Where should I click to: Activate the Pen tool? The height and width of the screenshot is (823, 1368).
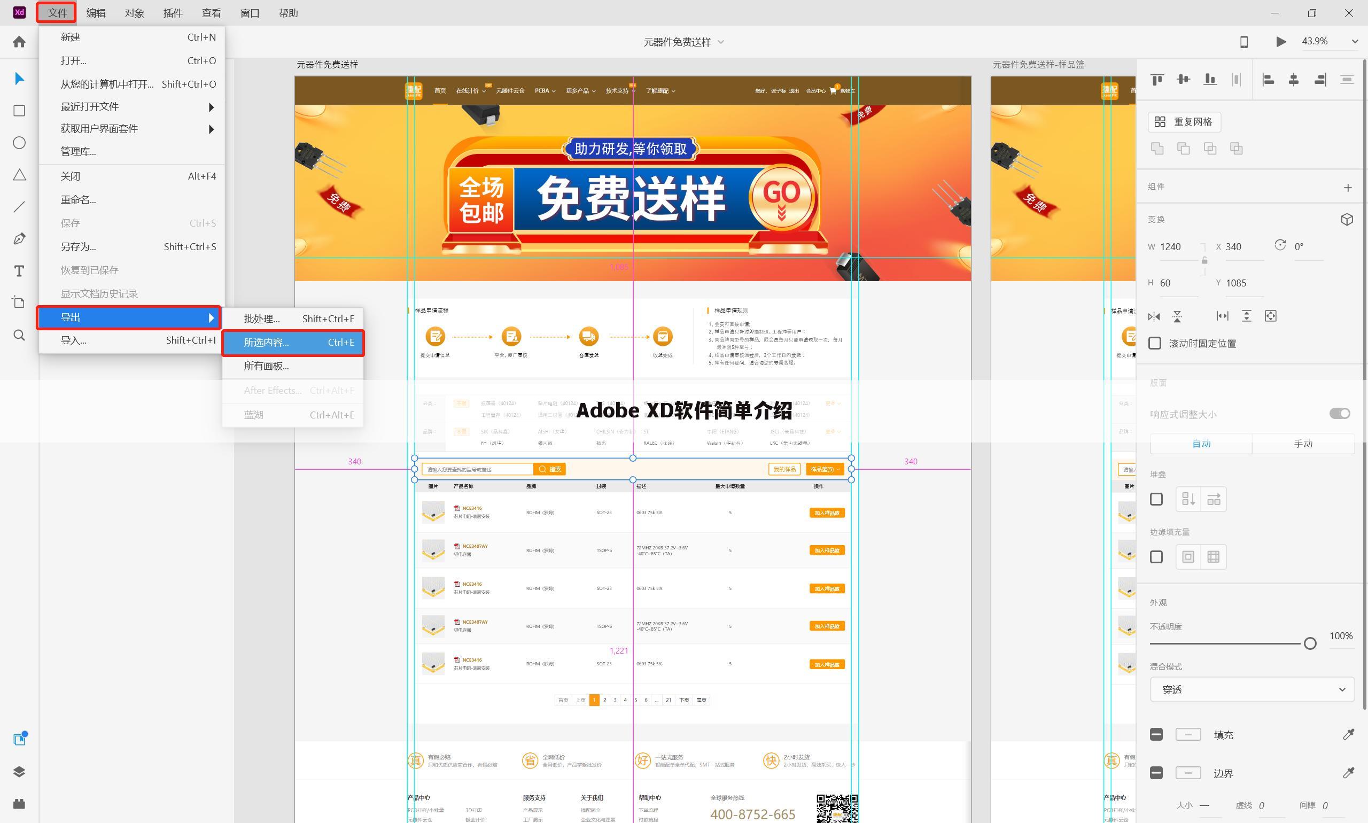click(x=19, y=238)
